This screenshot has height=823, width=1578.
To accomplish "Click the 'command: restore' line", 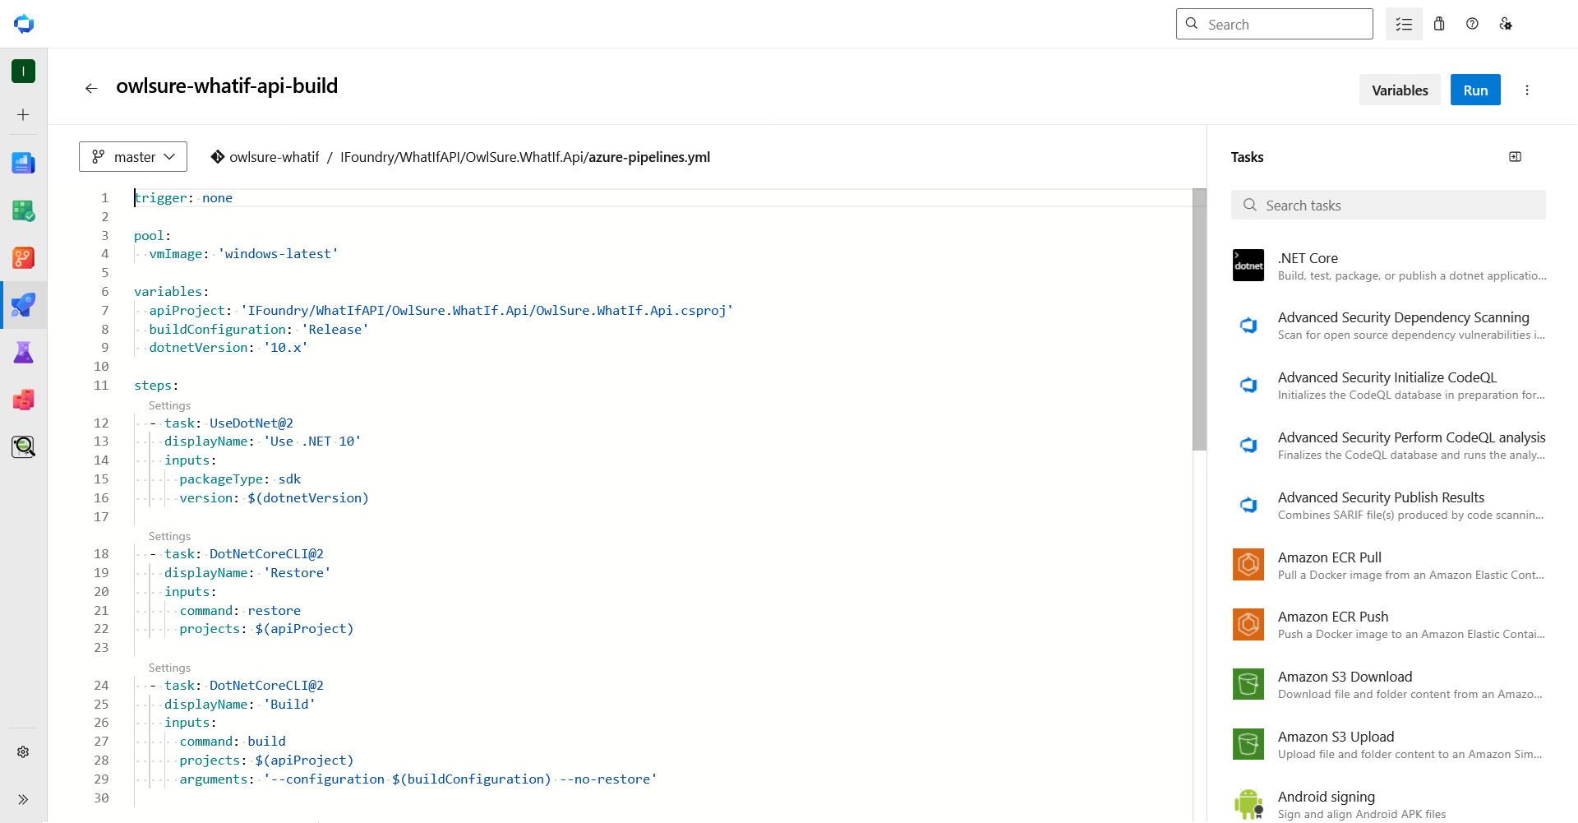I will pos(240,611).
